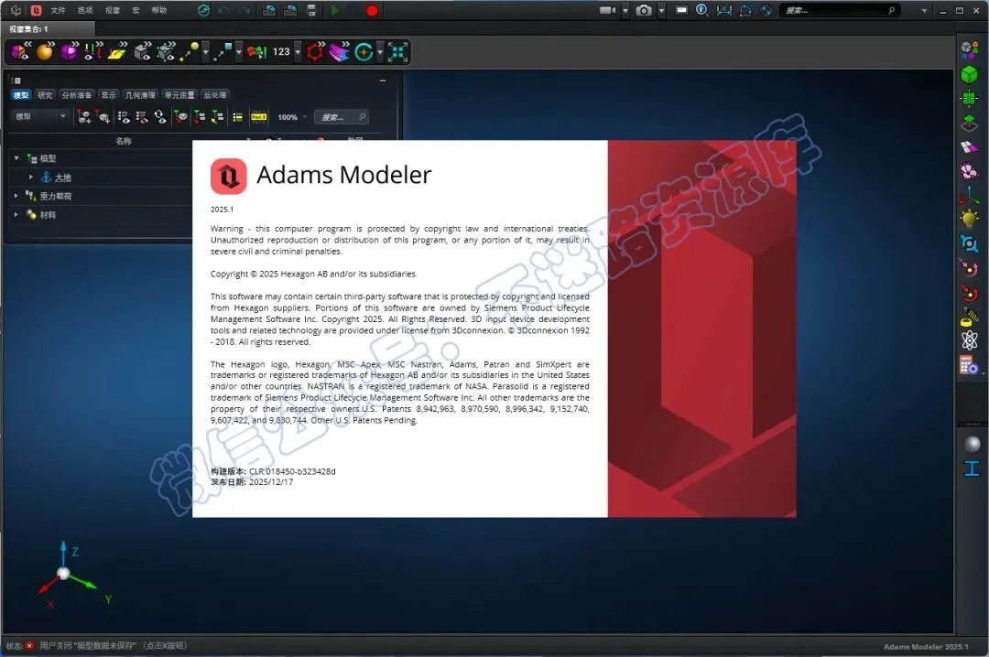989x657 pixels.
Task: Click the fit-all-to-view icon
Action: 397,52
